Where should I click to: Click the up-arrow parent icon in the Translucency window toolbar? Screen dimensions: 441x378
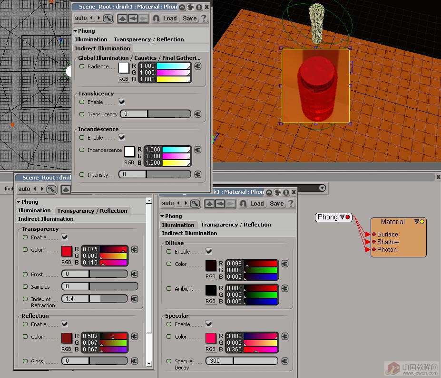click(122, 19)
